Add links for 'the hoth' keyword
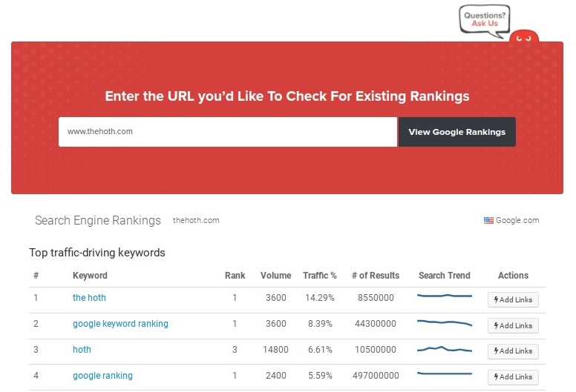Viewport: 576px width, 392px height. pos(513,299)
